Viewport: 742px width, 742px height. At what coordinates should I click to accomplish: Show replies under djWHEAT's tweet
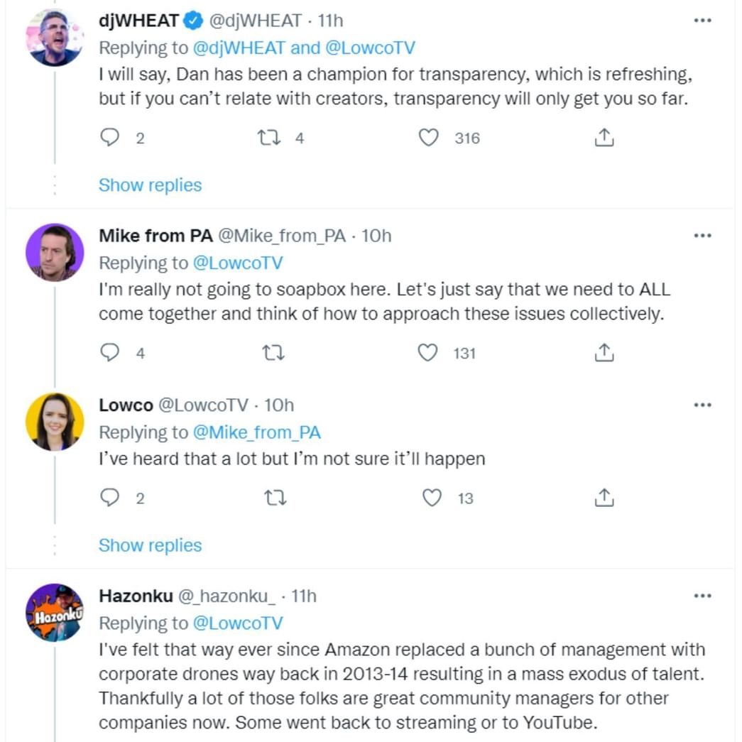[150, 185]
